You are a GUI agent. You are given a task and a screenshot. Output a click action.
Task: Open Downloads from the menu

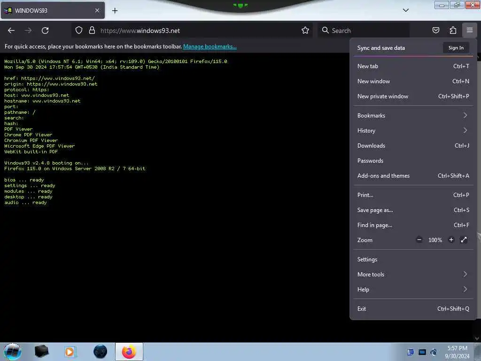point(413,146)
